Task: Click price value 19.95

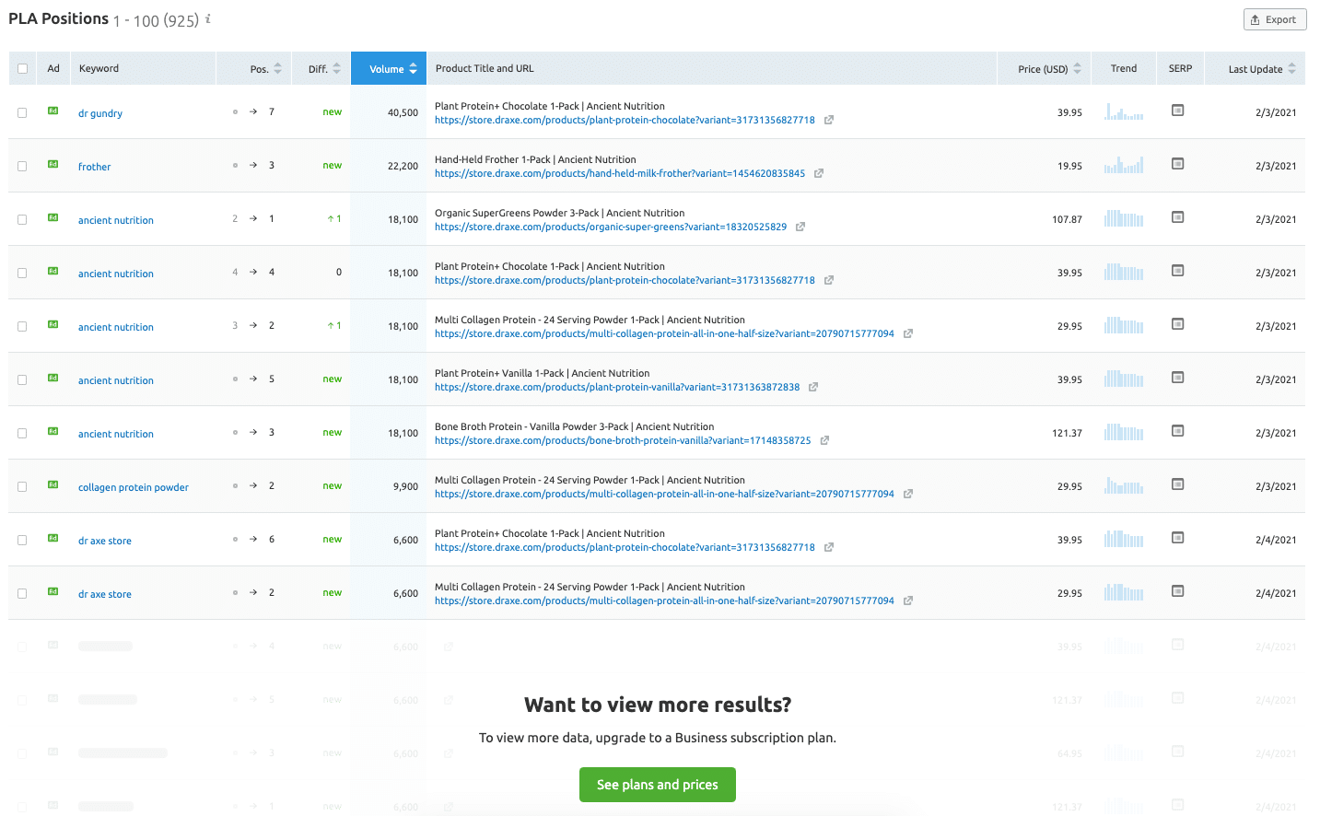Action: (1069, 166)
